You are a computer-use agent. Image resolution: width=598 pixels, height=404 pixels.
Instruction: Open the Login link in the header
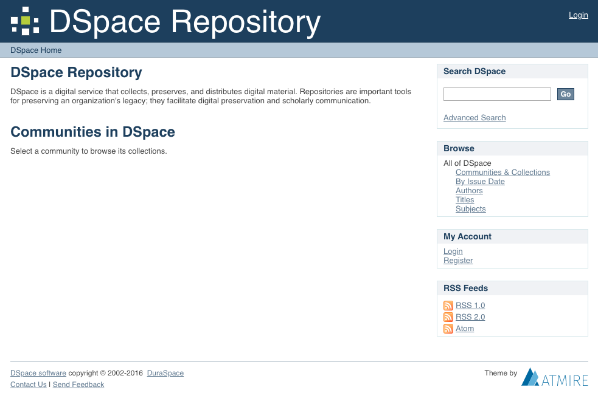(x=578, y=15)
